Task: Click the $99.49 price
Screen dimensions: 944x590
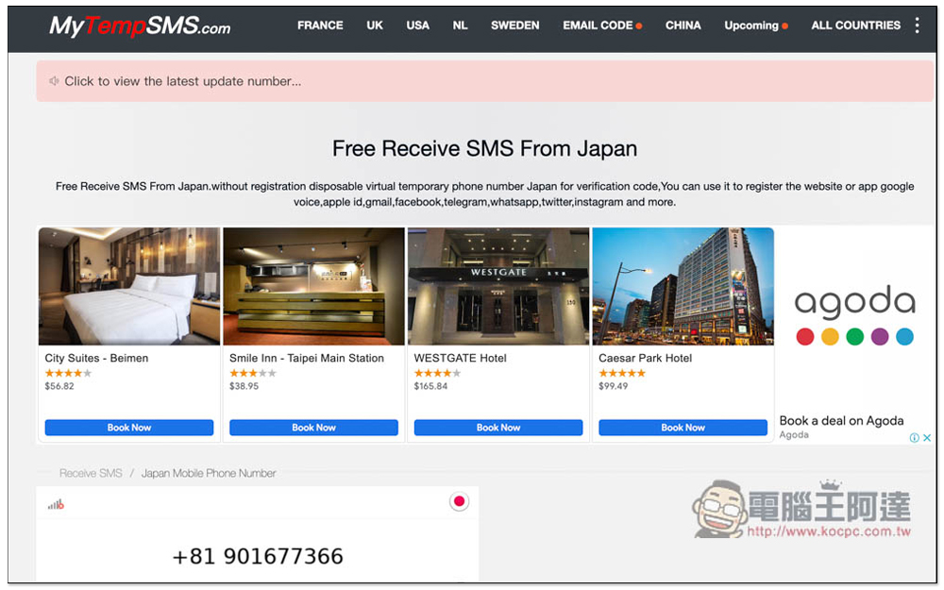Action: tap(613, 386)
